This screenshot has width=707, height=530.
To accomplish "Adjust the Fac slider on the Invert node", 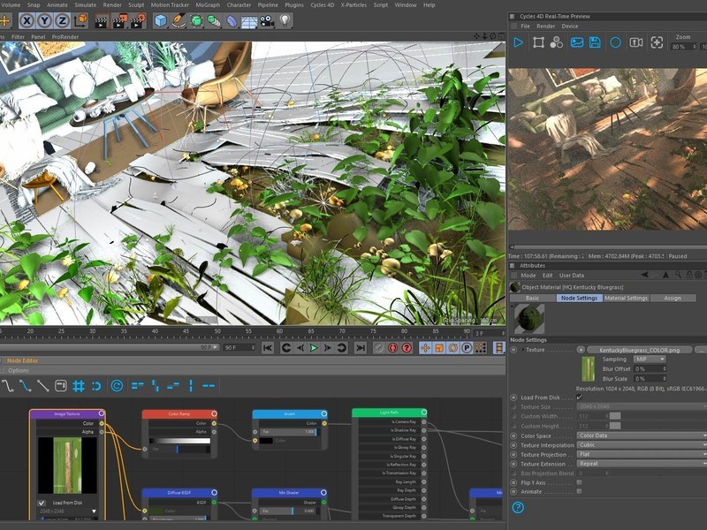I will pyautogui.click(x=289, y=431).
